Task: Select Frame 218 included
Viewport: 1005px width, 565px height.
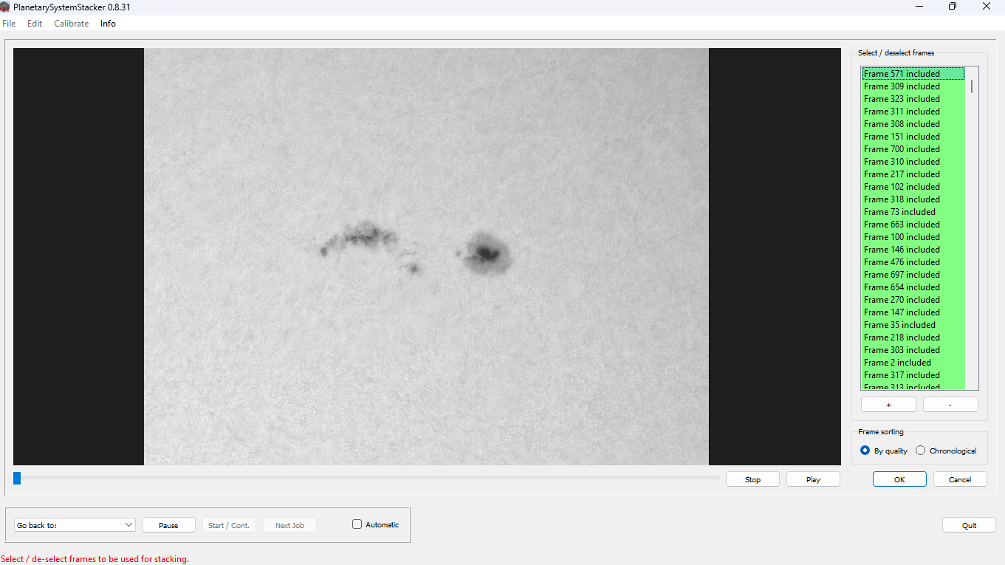Action: coord(913,338)
